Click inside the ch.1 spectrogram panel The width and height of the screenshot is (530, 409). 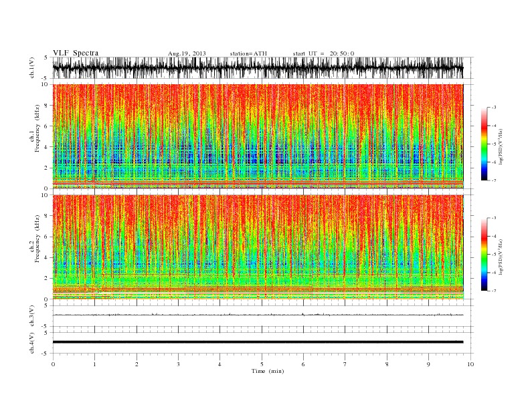(x=258, y=136)
